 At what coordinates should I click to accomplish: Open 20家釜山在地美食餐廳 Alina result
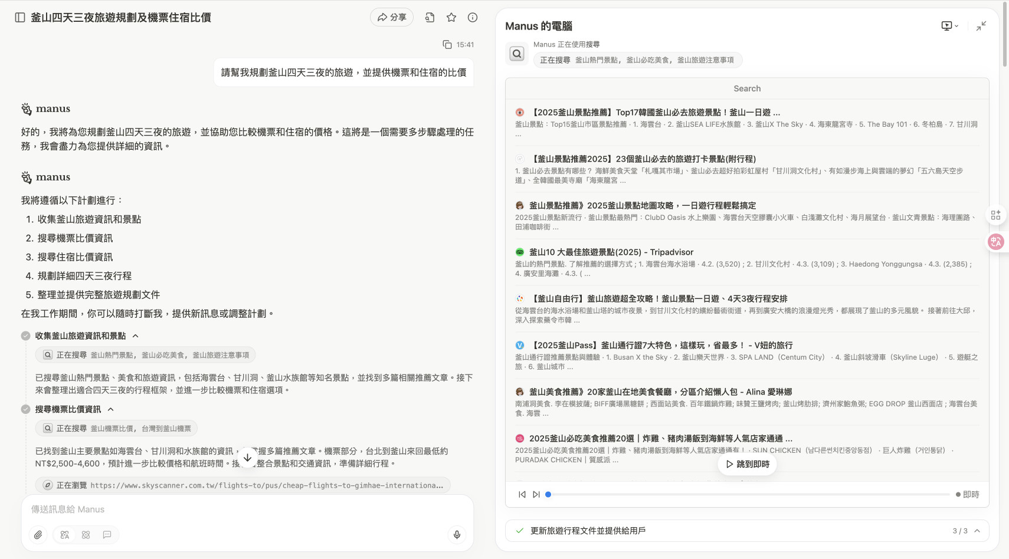(x=660, y=392)
